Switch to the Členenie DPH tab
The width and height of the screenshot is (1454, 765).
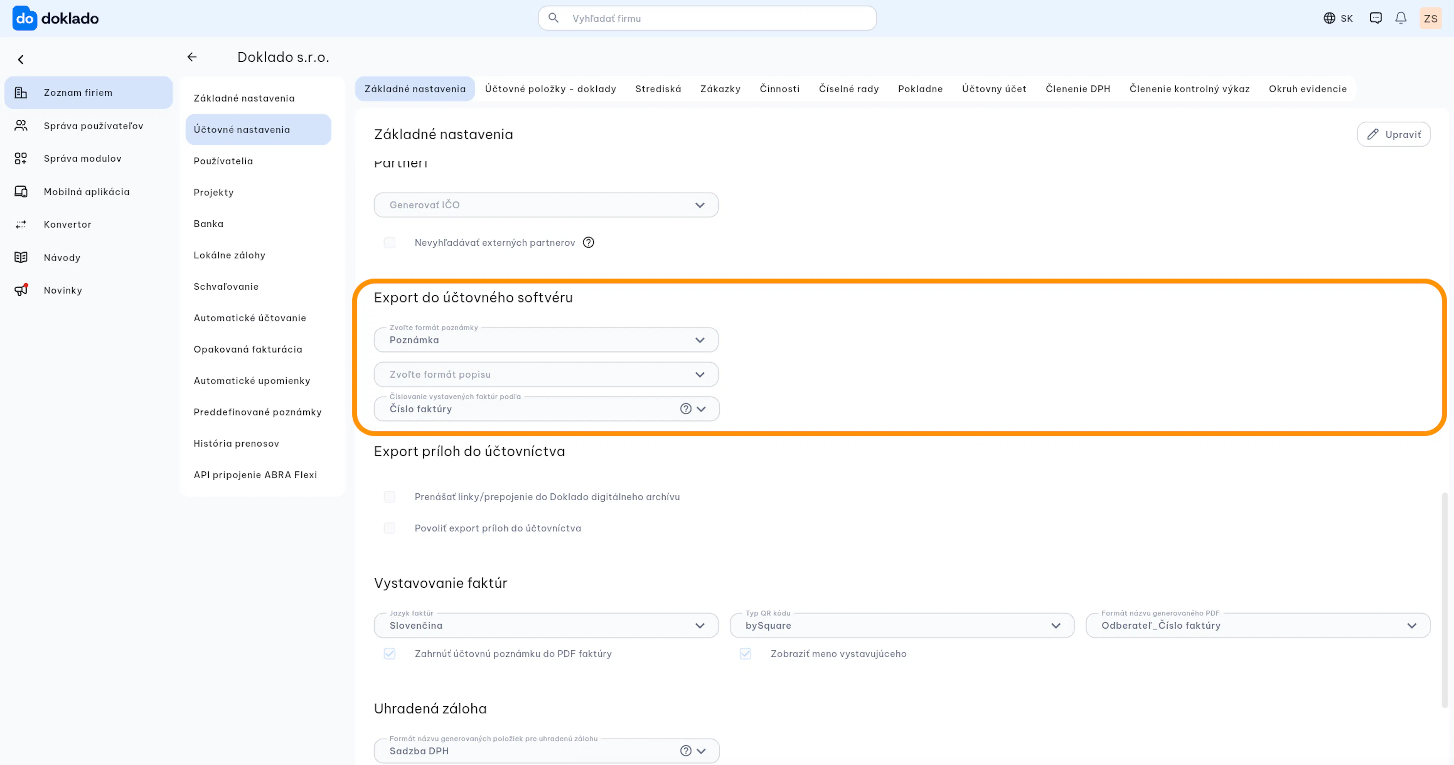click(1078, 89)
